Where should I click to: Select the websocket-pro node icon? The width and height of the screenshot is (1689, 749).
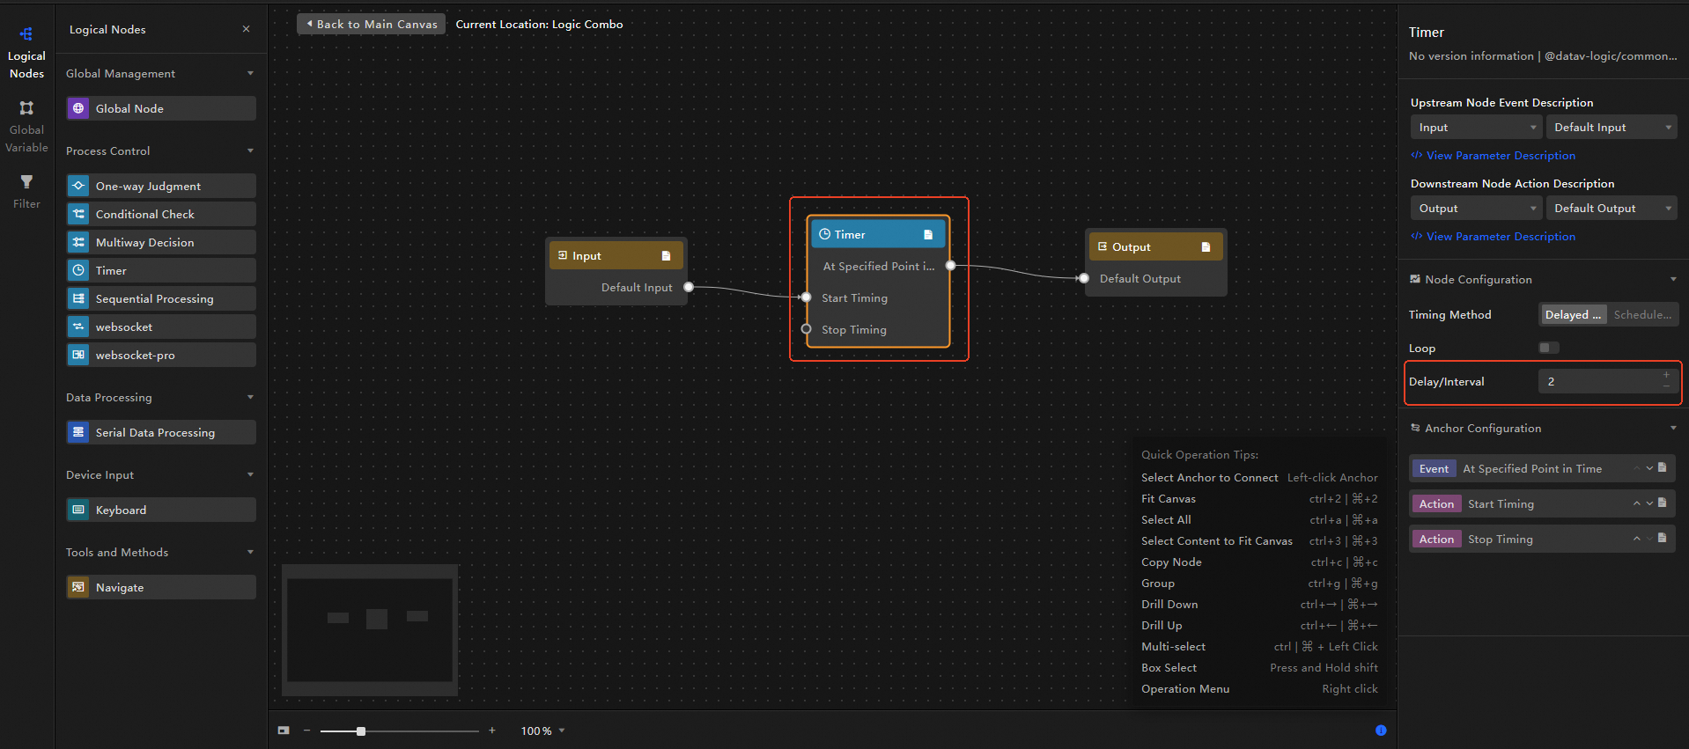(78, 355)
